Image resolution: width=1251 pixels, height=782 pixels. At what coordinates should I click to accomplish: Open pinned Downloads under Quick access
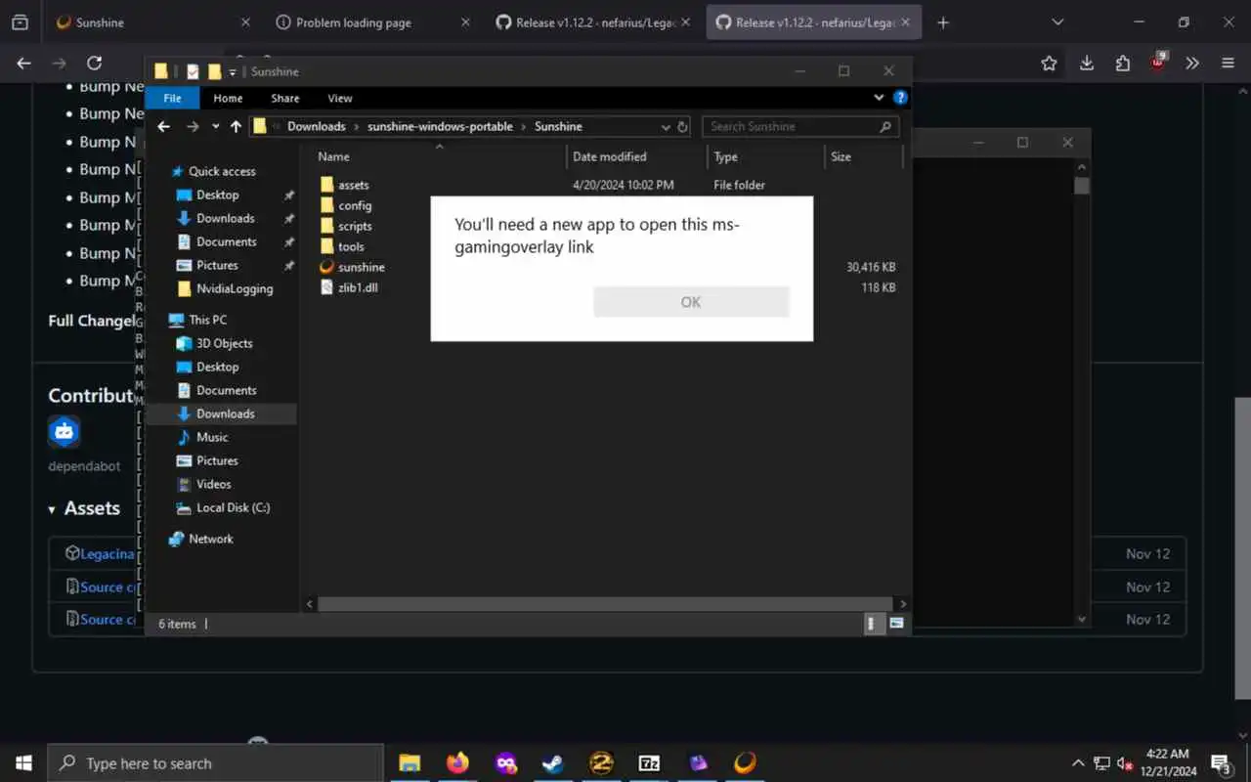225,218
